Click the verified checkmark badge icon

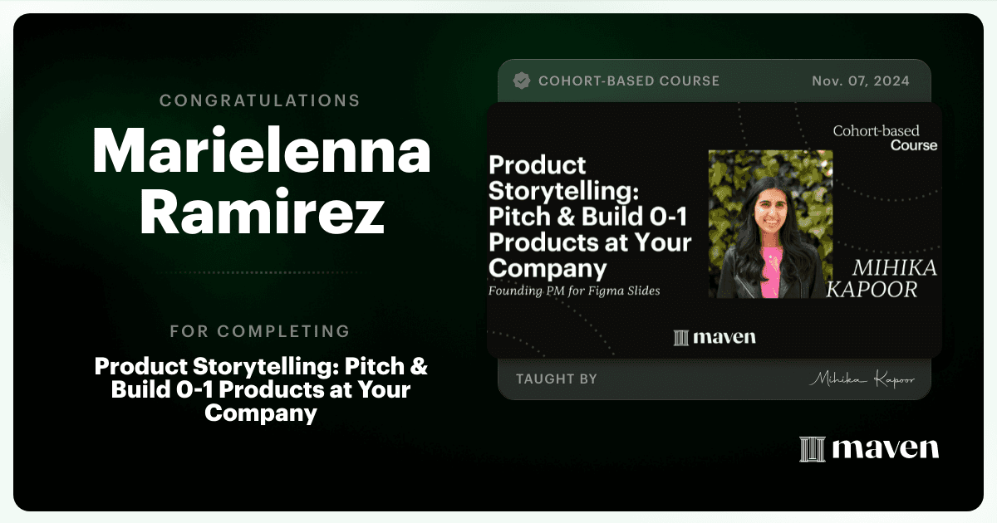click(x=522, y=81)
